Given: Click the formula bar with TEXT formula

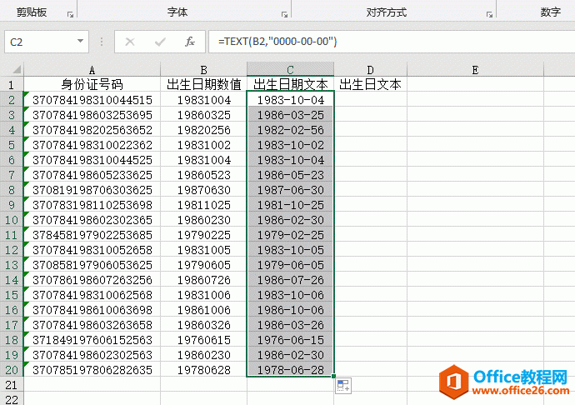Looking at the screenshot, I should [392, 42].
